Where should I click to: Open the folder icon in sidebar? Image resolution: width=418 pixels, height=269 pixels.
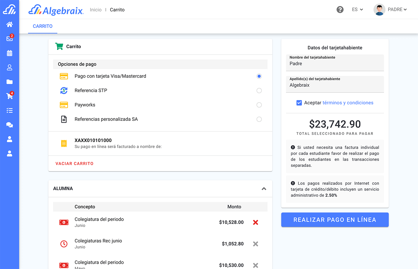pyautogui.click(x=10, y=82)
